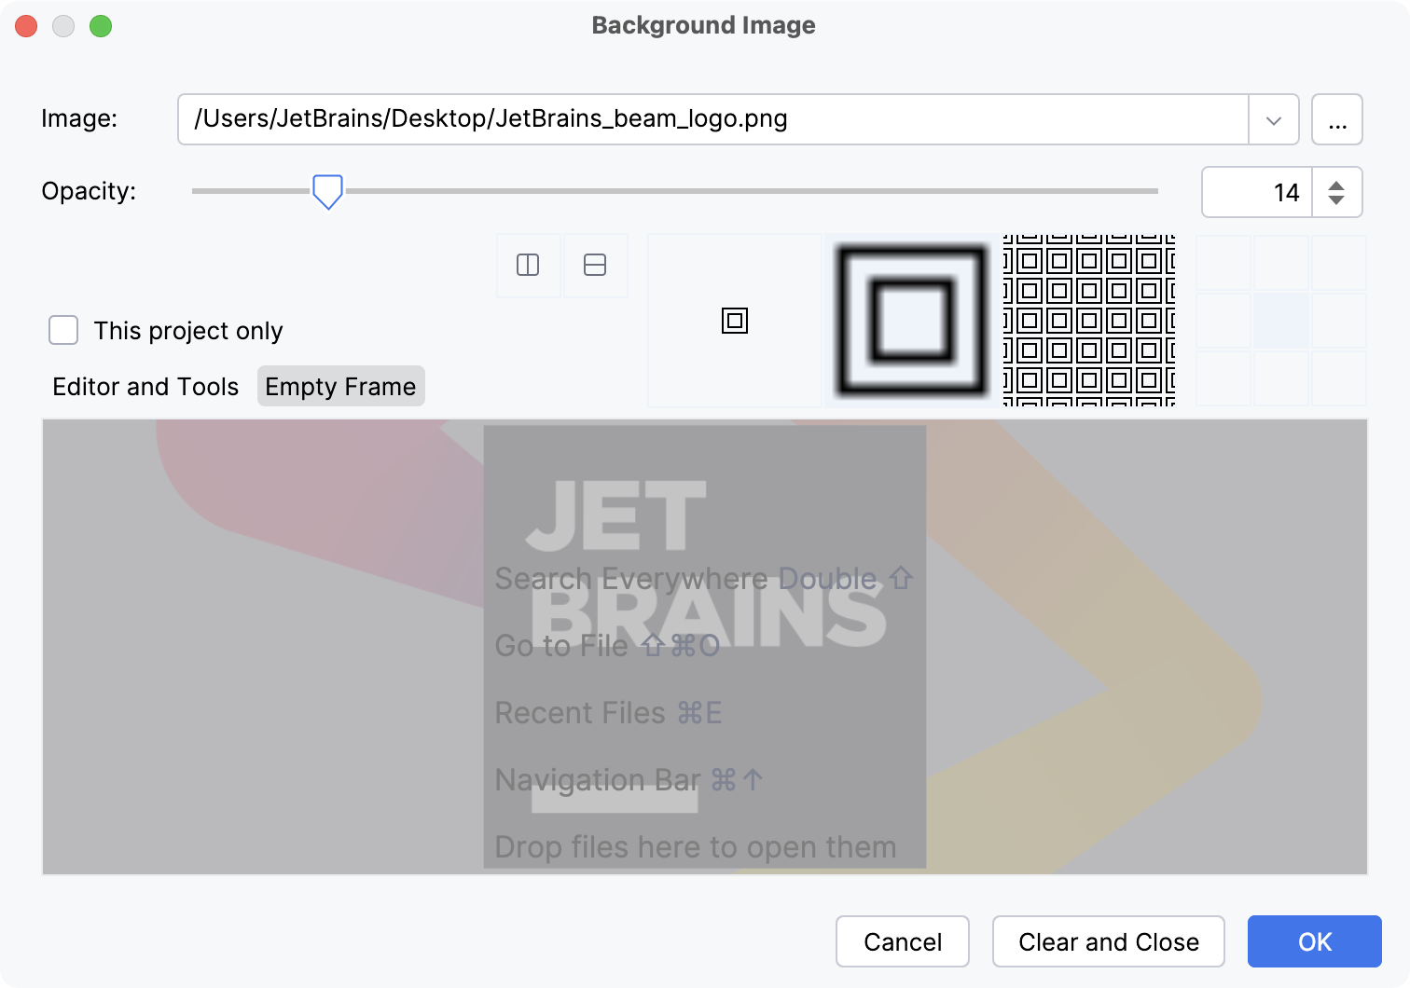Dismiss the dialog with Cancel
The height and width of the screenshot is (988, 1410).
(902, 941)
